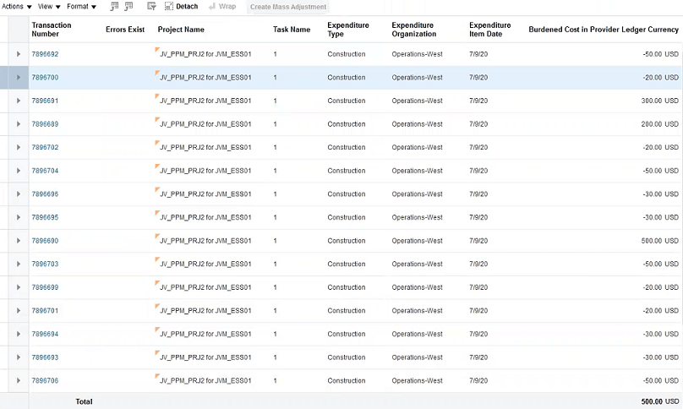Sort by Expenditure Item Date column header
Viewport: 683px width, 409px height.
pos(489,30)
